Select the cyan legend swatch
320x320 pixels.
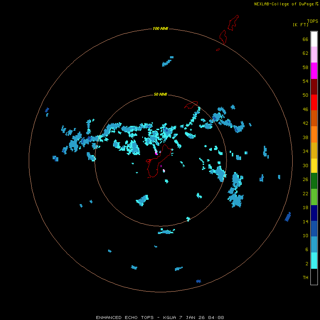[314, 261]
